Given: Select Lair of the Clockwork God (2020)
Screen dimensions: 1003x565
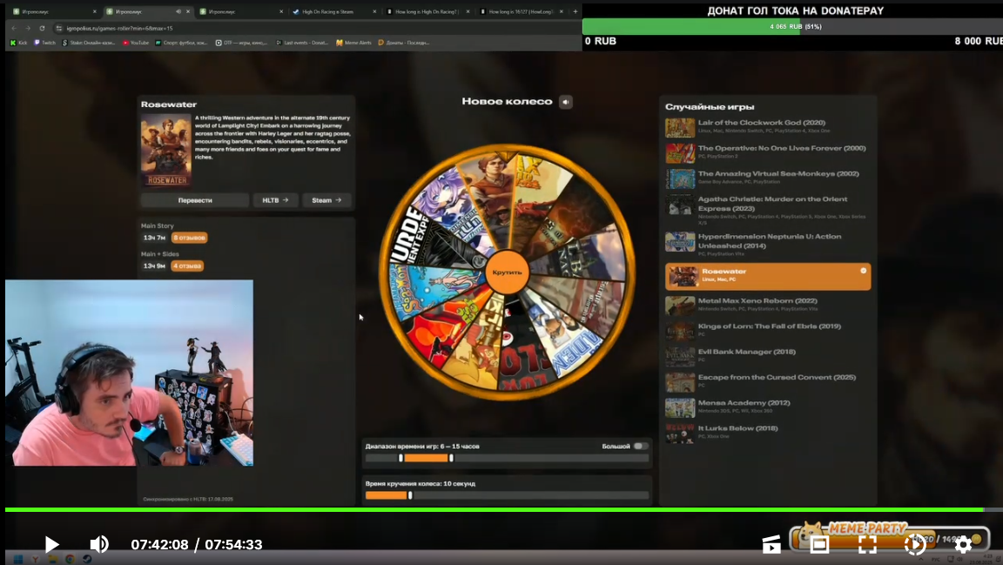Looking at the screenshot, I should pyautogui.click(x=768, y=126).
